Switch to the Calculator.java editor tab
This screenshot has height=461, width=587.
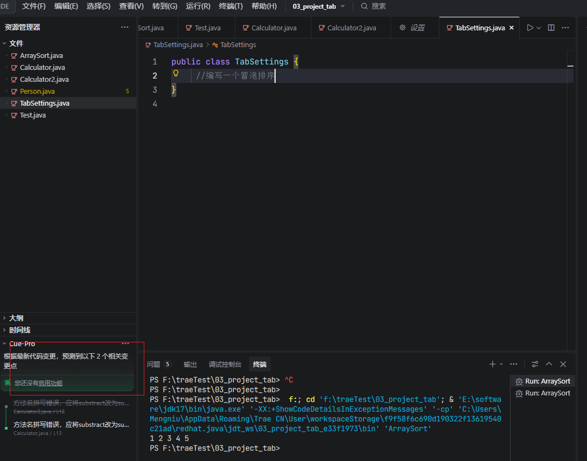[x=273, y=28]
